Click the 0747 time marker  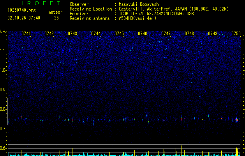point(166,34)
